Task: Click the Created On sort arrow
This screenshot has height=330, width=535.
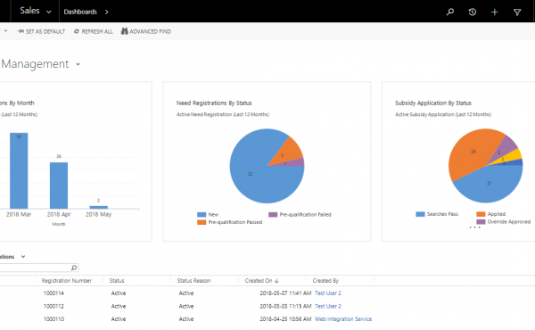Action: coord(276,281)
